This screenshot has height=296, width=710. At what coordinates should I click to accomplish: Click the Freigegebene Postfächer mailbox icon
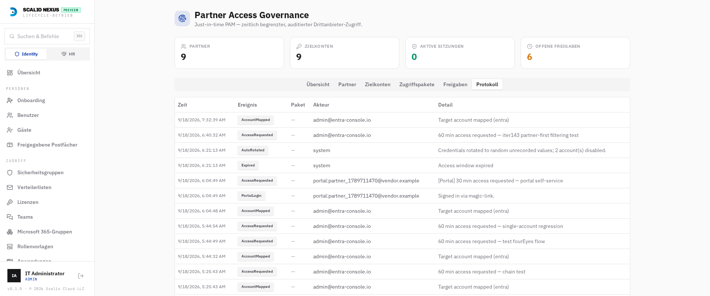click(x=10, y=145)
